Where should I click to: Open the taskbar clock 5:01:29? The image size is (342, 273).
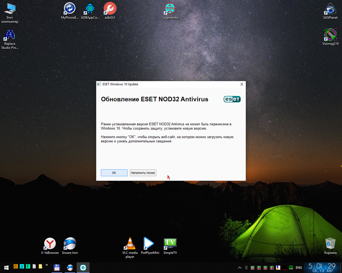[322, 268]
